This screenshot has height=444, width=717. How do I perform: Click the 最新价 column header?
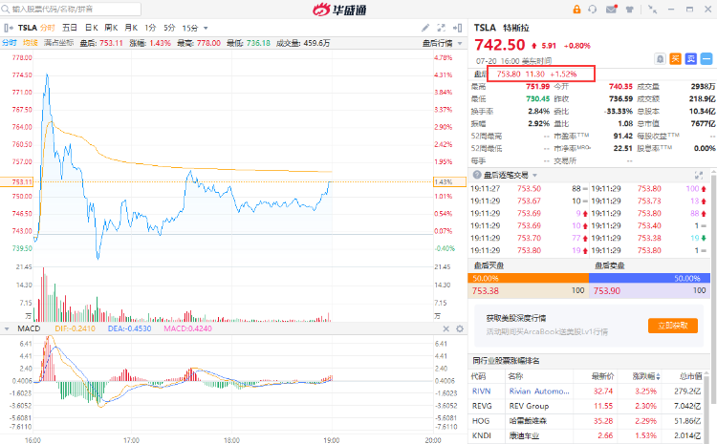tap(602, 376)
